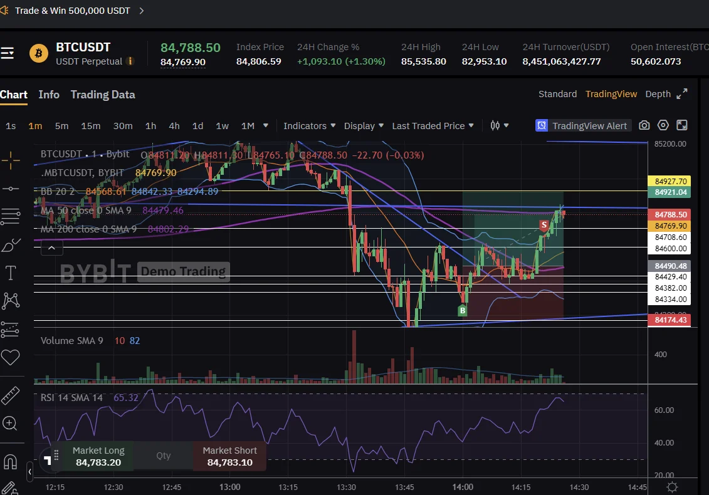This screenshot has width=709, height=495.
Task: Take a chart snapshot with camera icon
Action: (x=644, y=125)
